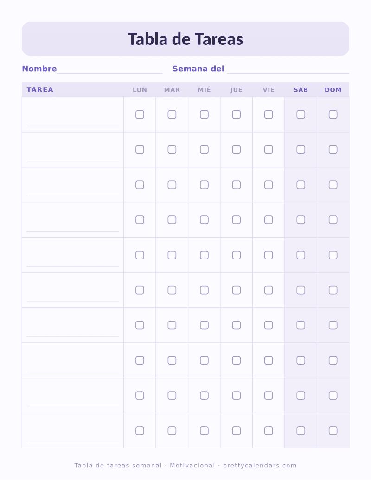Select the DOM column header
The height and width of the screenshot is (480, 371).
point(333,90)
